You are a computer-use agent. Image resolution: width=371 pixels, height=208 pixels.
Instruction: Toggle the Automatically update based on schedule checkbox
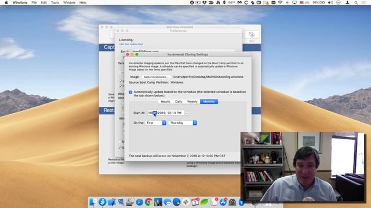[x=130, y=92]
